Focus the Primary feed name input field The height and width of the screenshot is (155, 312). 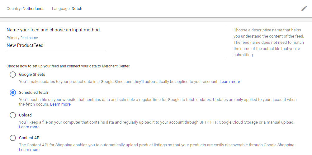click(x=56, y=45)
